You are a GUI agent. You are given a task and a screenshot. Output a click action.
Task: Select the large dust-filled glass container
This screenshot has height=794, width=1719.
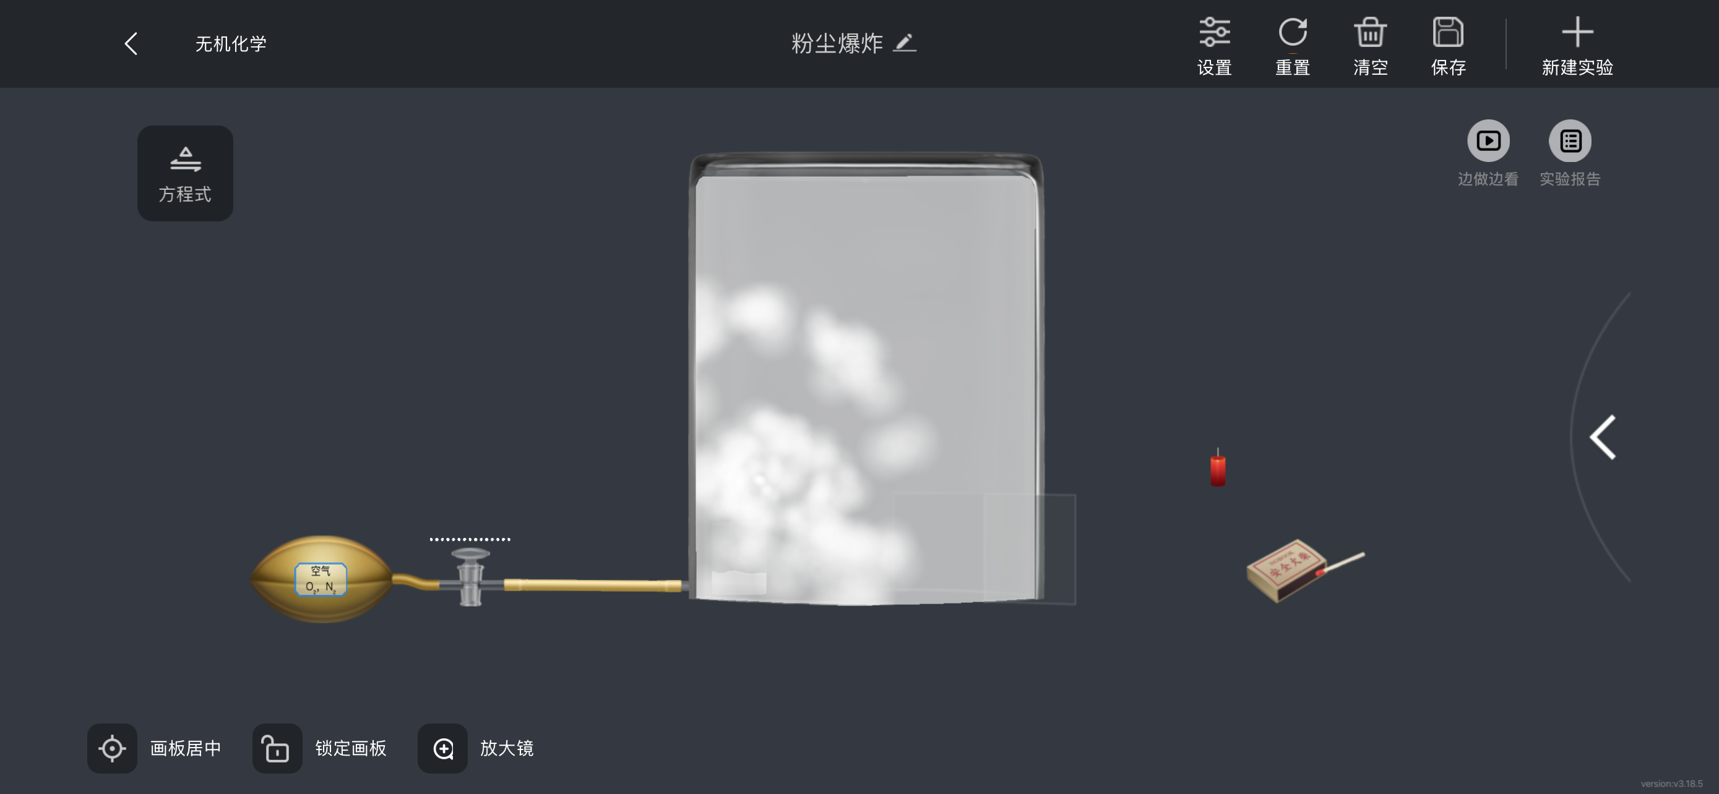click(x=866, y=378)
